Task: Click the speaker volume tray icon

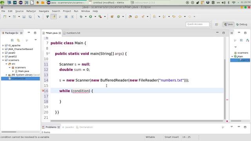Action: pos(224,3)
